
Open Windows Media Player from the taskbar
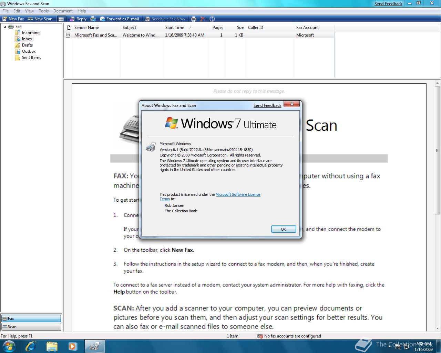click(73, 346)
